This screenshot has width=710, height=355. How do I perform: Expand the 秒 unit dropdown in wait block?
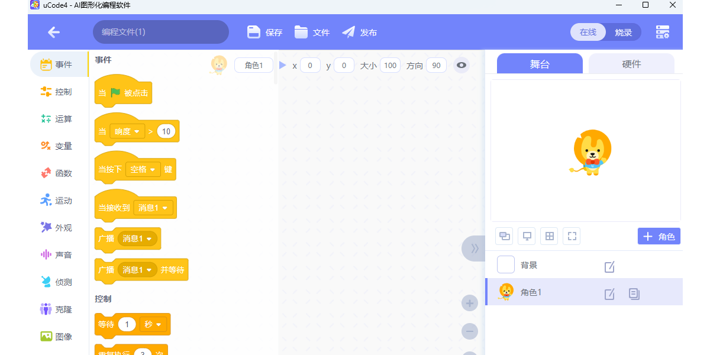tap(154, 324)
